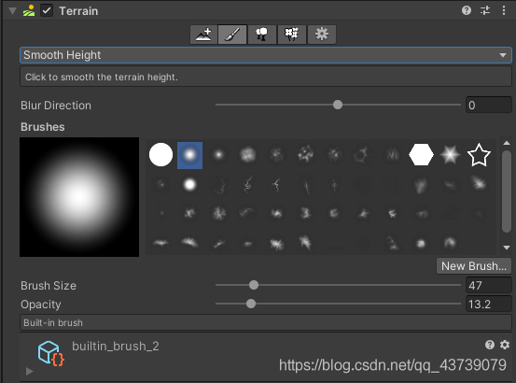Select the solid white circle brush
Screen dimensions: 516x383
[x=160, y=155]
